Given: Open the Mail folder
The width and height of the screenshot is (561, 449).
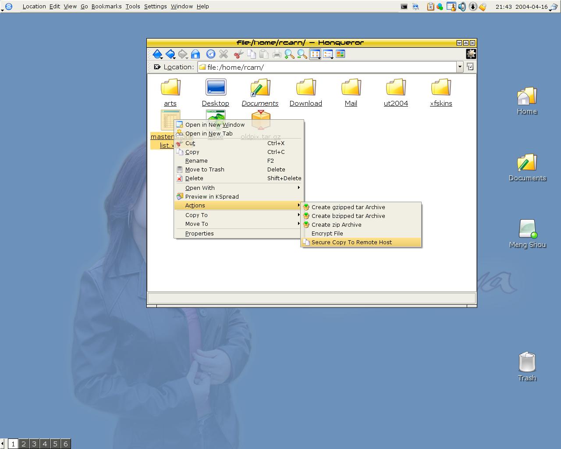Looking at the screenshot, I should pos(351,92).
